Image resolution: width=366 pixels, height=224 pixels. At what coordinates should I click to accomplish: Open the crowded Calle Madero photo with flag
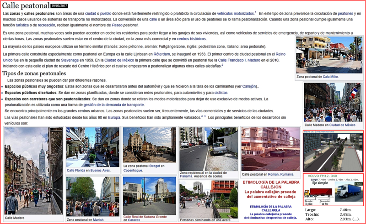pos(334,102)
